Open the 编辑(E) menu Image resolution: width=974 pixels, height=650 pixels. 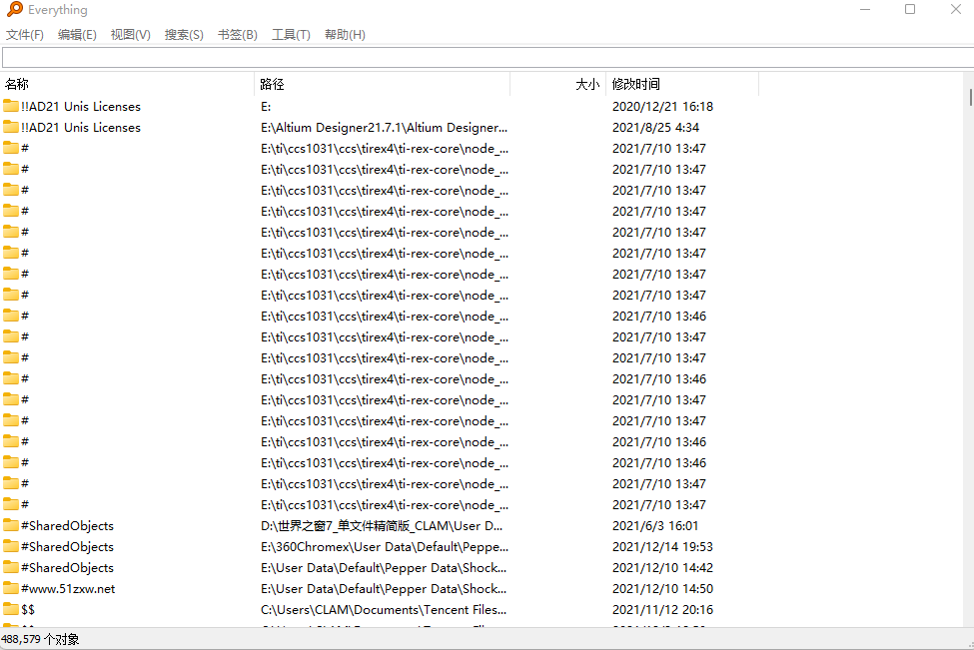[77, 35]
